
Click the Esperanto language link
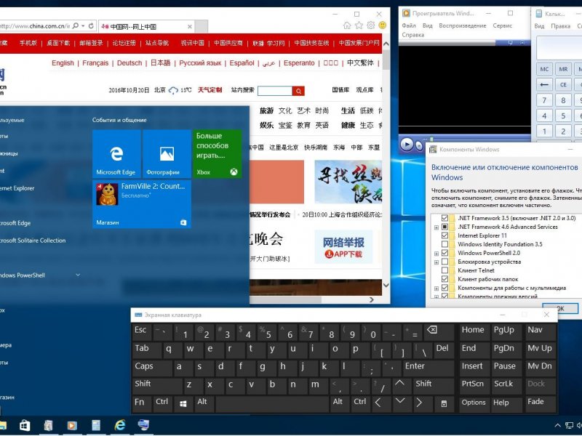click(x=299, y=63)
